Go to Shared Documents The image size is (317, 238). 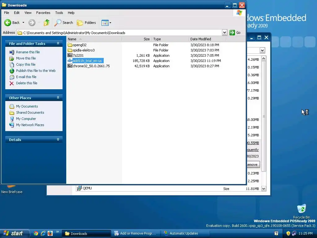pyautogui.click(x=30, y=112)
